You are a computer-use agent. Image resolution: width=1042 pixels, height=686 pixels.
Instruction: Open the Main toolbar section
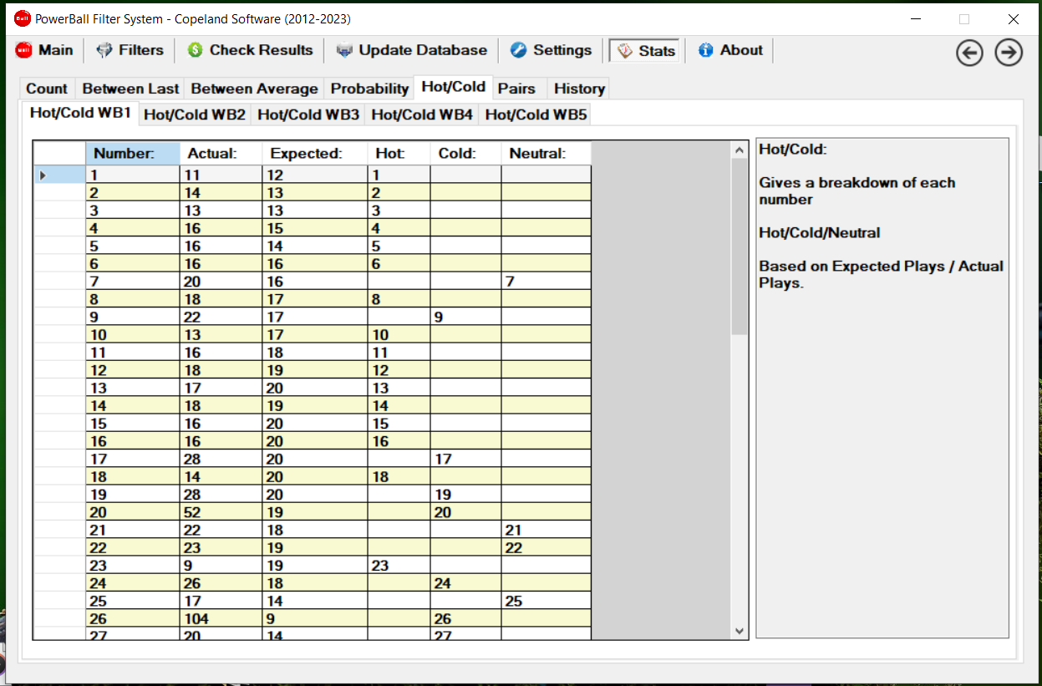(x=44, y=50)
